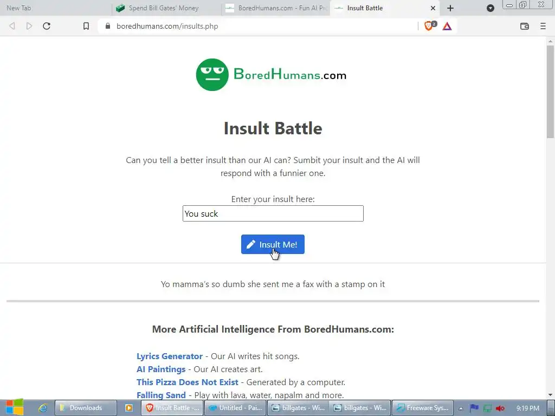Open the browser hamburger menu
555x416 pixels.
[x=543, y=26]
